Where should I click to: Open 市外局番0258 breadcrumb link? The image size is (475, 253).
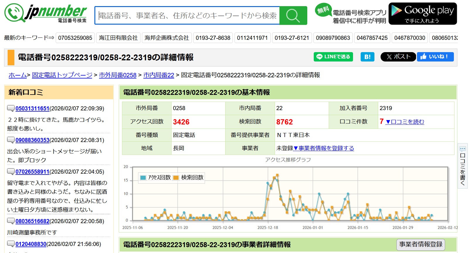(x=118, y=75)
